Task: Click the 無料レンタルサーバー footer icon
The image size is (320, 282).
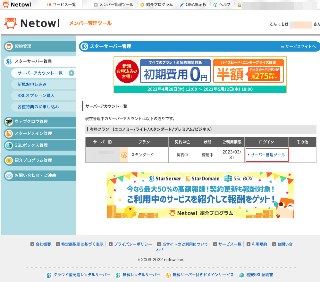Action: (x=118, y=275)
